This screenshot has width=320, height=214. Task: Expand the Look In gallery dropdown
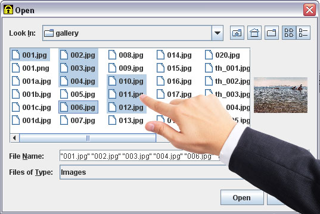[218, 33]
